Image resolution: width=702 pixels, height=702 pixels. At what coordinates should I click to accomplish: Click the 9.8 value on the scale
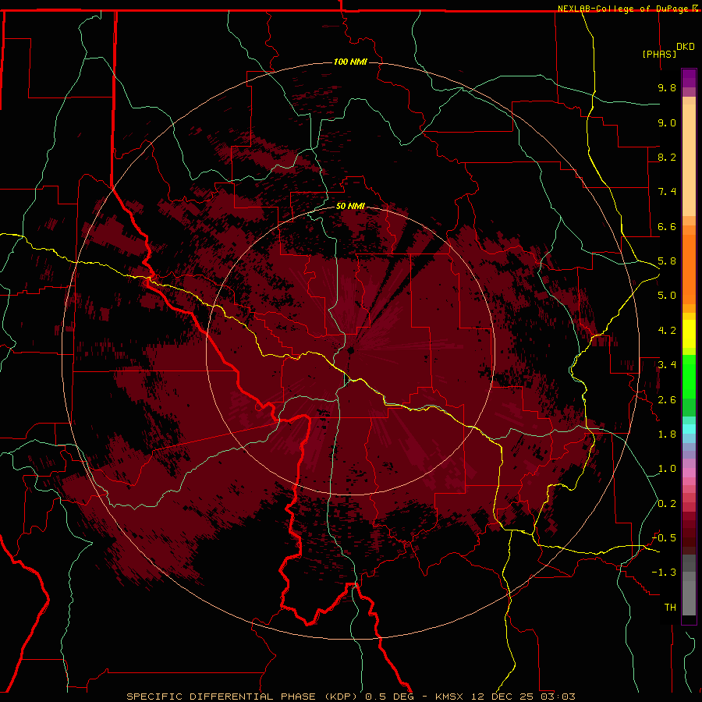667,87
